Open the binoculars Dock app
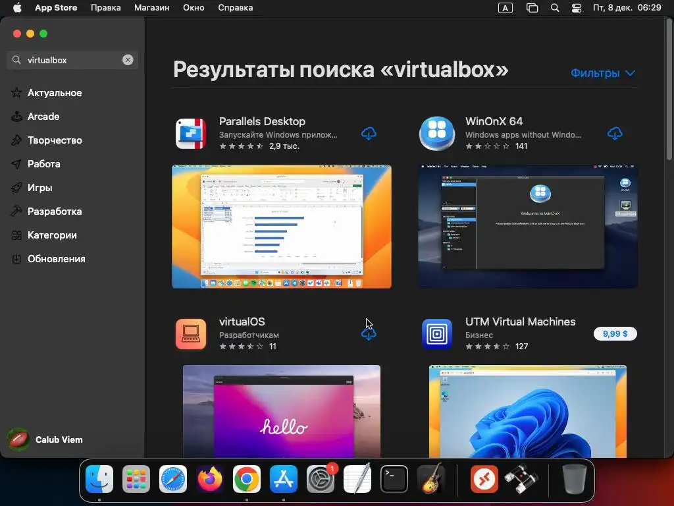This screenshot has height=506, width=674. (521, 479)
